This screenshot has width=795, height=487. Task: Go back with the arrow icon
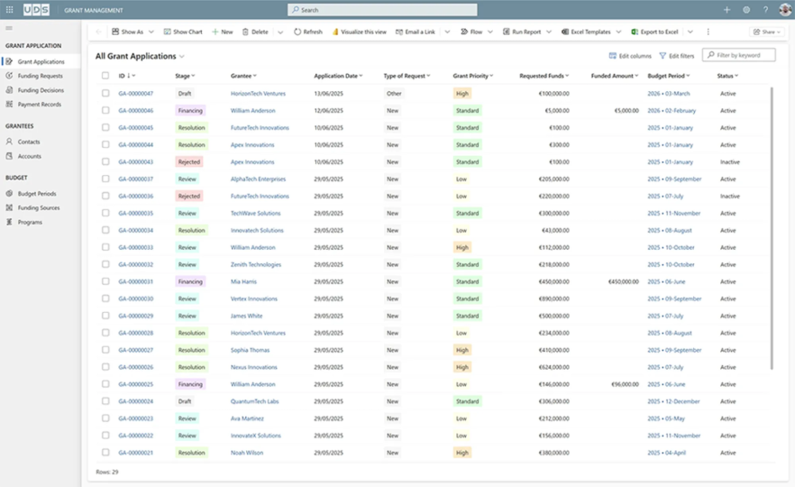98,32
